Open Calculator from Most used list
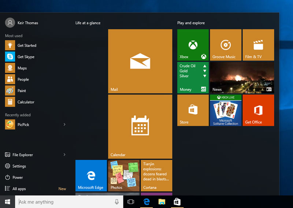Image resolution: width=293 pixels, height=208 pixels. coord(36,102)
